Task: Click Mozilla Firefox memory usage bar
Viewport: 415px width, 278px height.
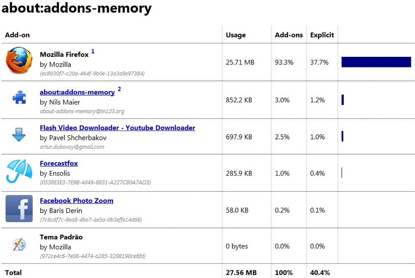Action: click(376, 62)
